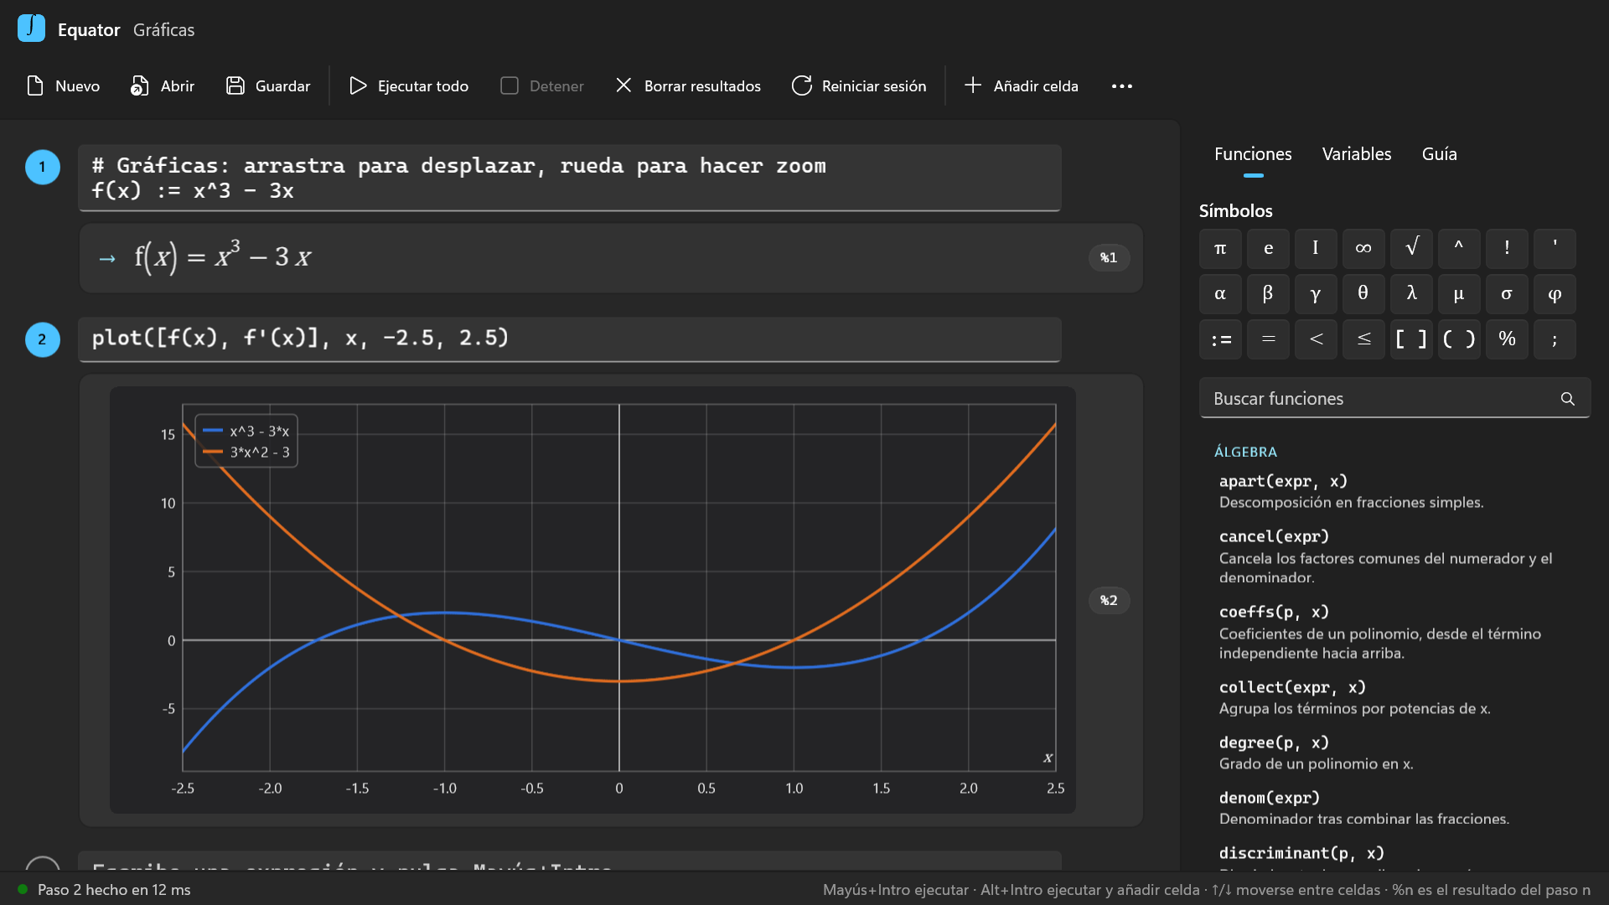The width and height of the screenshot is (1609, 905).
Task: Insert the less-or-equal ≤ symbol
Action: click(1363, 339)
